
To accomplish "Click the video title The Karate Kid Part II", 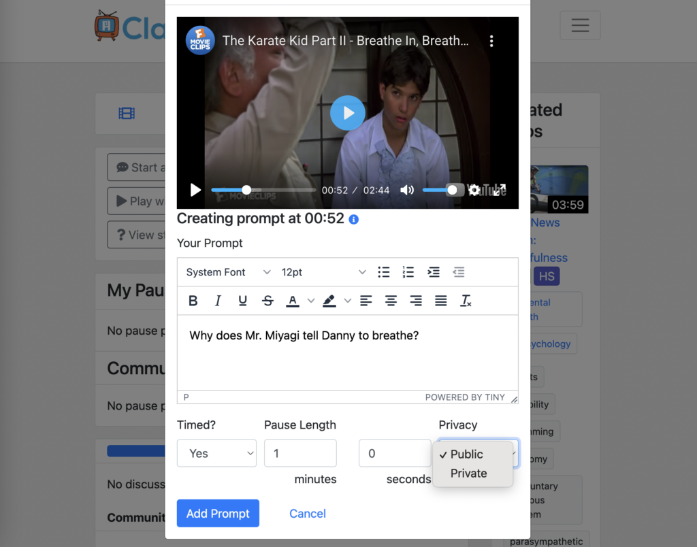I will (x=345, y=40).
